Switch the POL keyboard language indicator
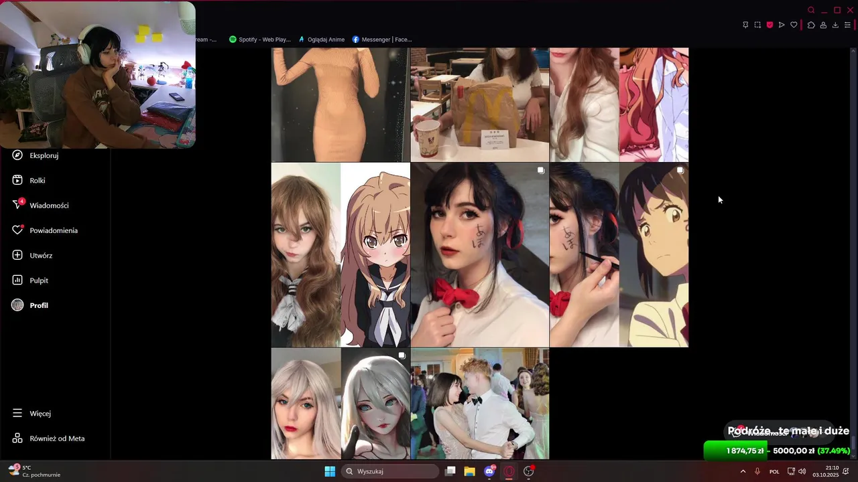This screenshot has width=858, height=482. pos(774,471)
